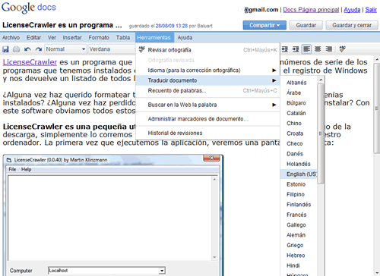Choose Estonio translation language
The height and width of the screenshot is (276, 380).
[x=299, y=184]
